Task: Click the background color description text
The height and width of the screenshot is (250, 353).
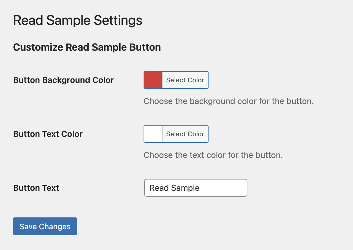Action: (x=228, y=101)
